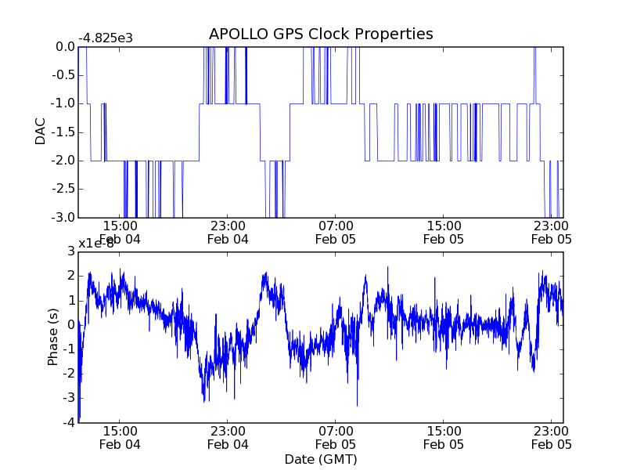626x470 pixels.
Task: Click the Phase axis tick label "-1"
Action: coord(69,349)
